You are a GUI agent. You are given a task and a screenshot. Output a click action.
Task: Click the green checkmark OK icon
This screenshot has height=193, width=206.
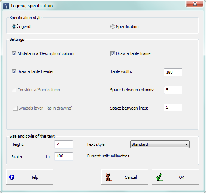pos(159,177)
